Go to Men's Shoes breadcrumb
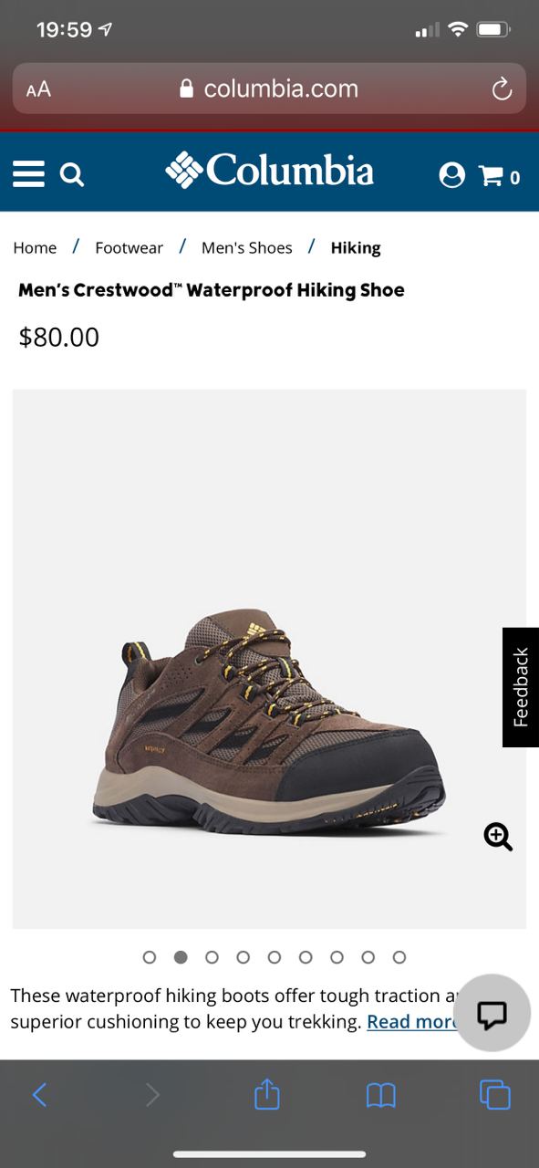This screenshot has width=539, height=1168. [247, 247]
